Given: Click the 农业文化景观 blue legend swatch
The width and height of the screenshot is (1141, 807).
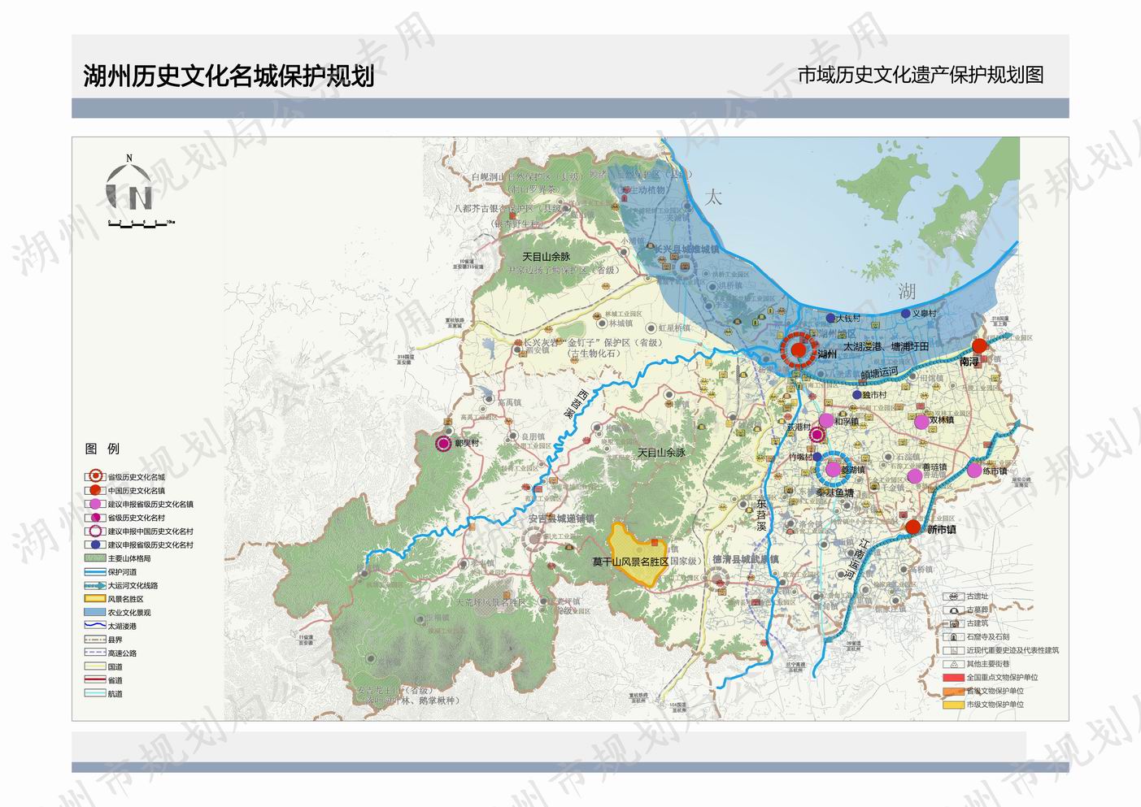Looking at the screenshot, I should coord(95,612).
